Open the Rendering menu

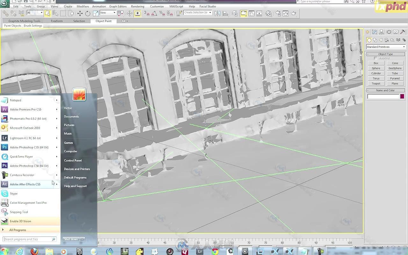[x=138, y=6]
